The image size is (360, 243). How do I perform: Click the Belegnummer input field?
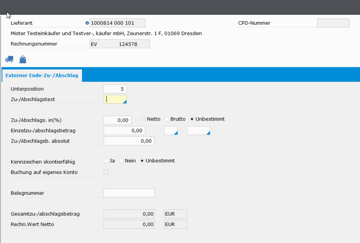tap(129, 193)
